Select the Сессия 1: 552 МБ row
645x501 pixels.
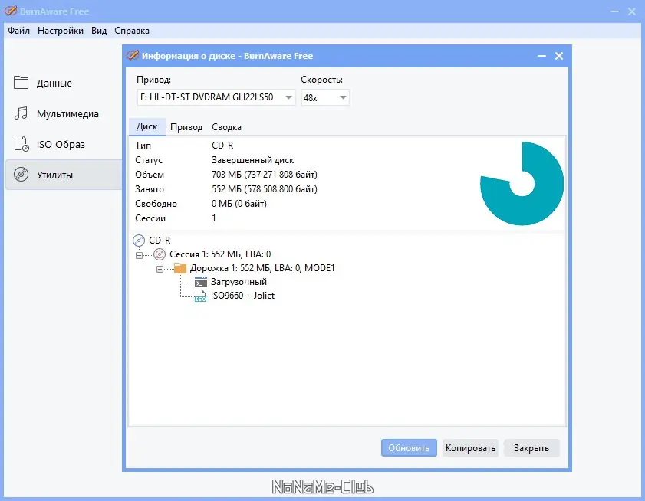[220, 254]
